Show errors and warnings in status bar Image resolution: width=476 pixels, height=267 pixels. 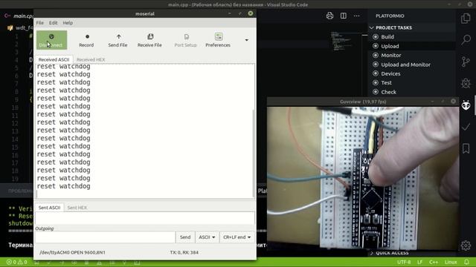coord(17,262)
